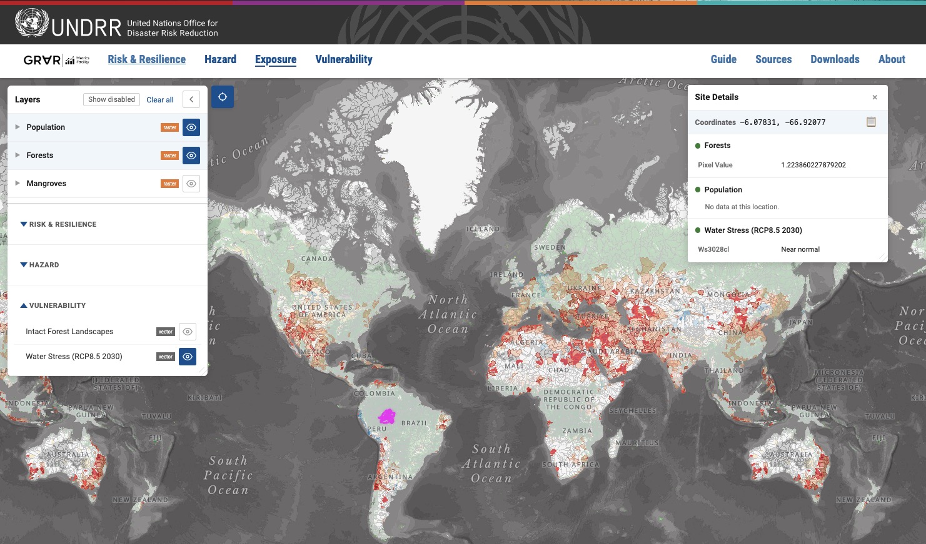Click vector badge on Intact Forest Landscapes

pos(166,332)
